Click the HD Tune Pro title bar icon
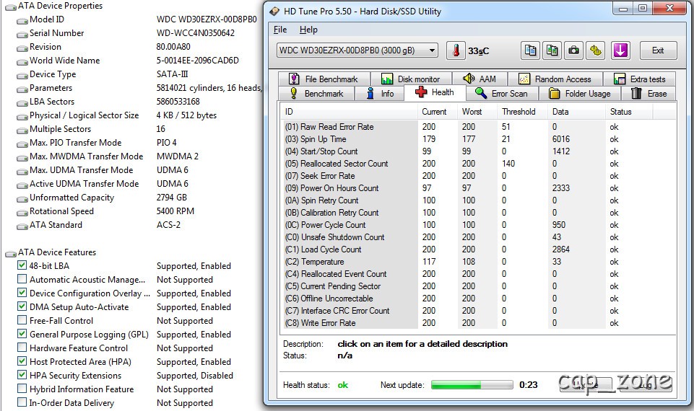Viewport: 694px width, 411px height. tap(275, 12)
